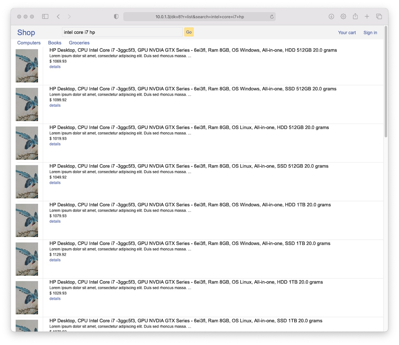Select the Groceries category

pyautogui.click(x=79, y=43)
